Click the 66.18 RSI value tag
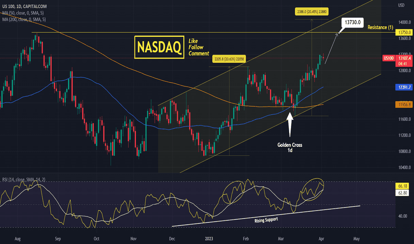The width and height of the screenshot is (414, 244). [402, 186]
